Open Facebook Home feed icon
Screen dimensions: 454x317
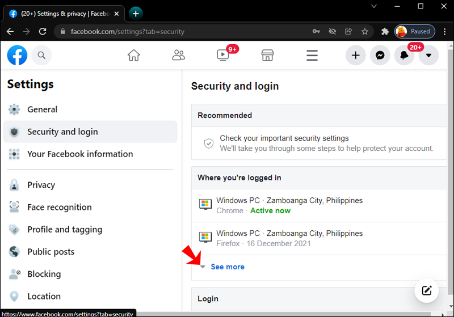click(x=133, y=55)
